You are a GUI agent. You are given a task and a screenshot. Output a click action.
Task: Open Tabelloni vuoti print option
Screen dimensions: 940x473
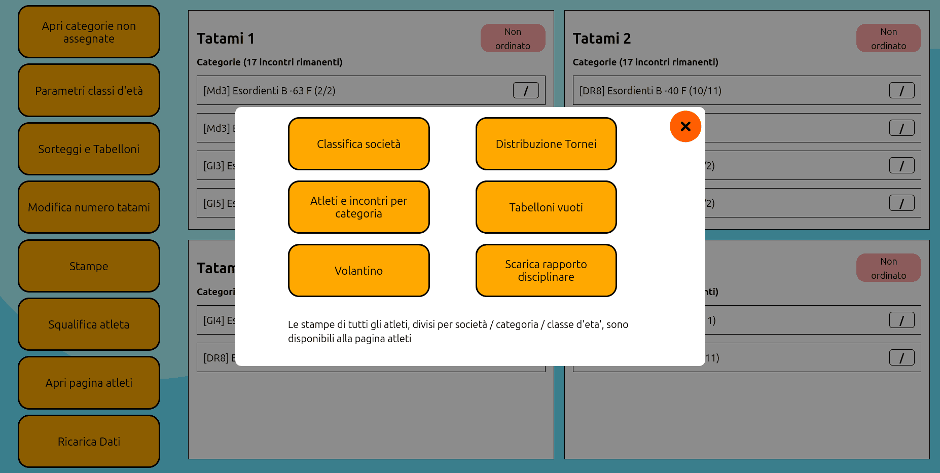tap(546, 207)
